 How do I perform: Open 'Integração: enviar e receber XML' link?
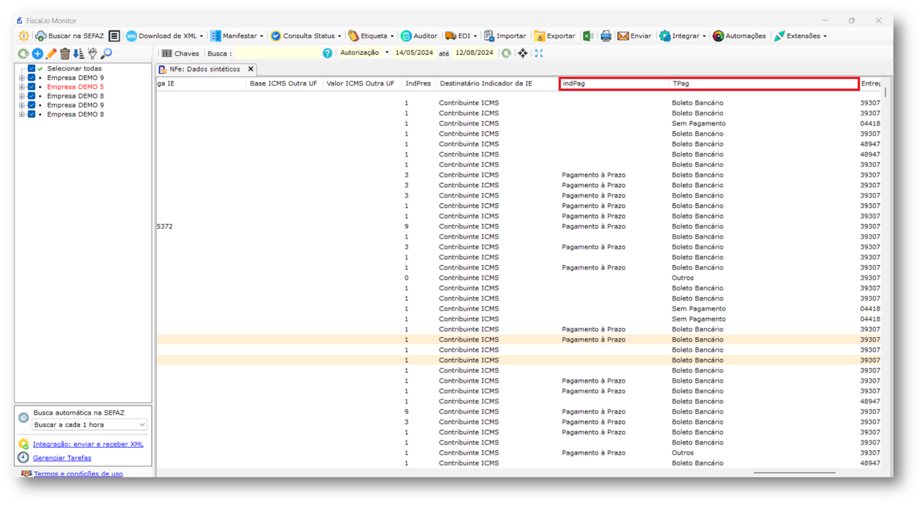click(88, 444)
